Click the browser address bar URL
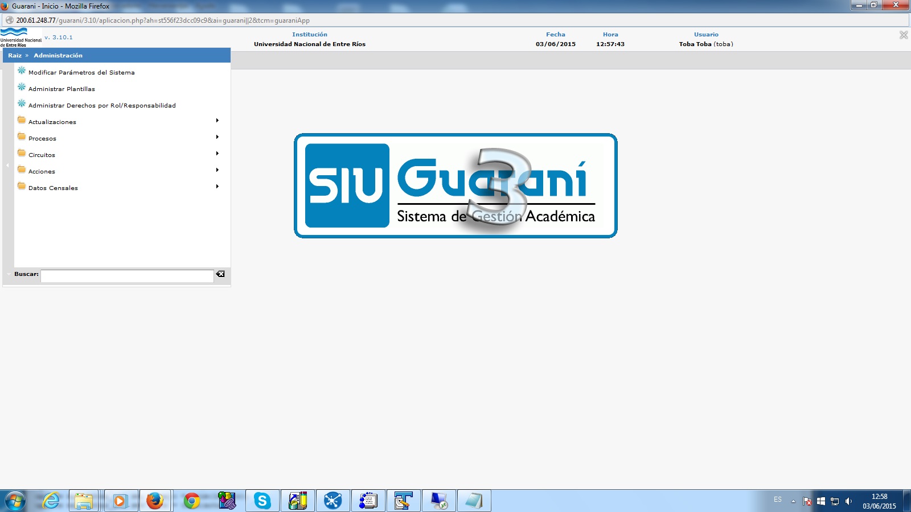 (163, 20)
